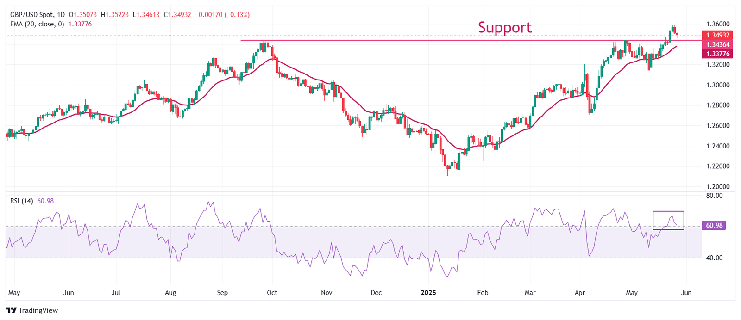Click the 2025 label on the time axis
Screen dimensions: 741x320
click(x=429, y=293)
